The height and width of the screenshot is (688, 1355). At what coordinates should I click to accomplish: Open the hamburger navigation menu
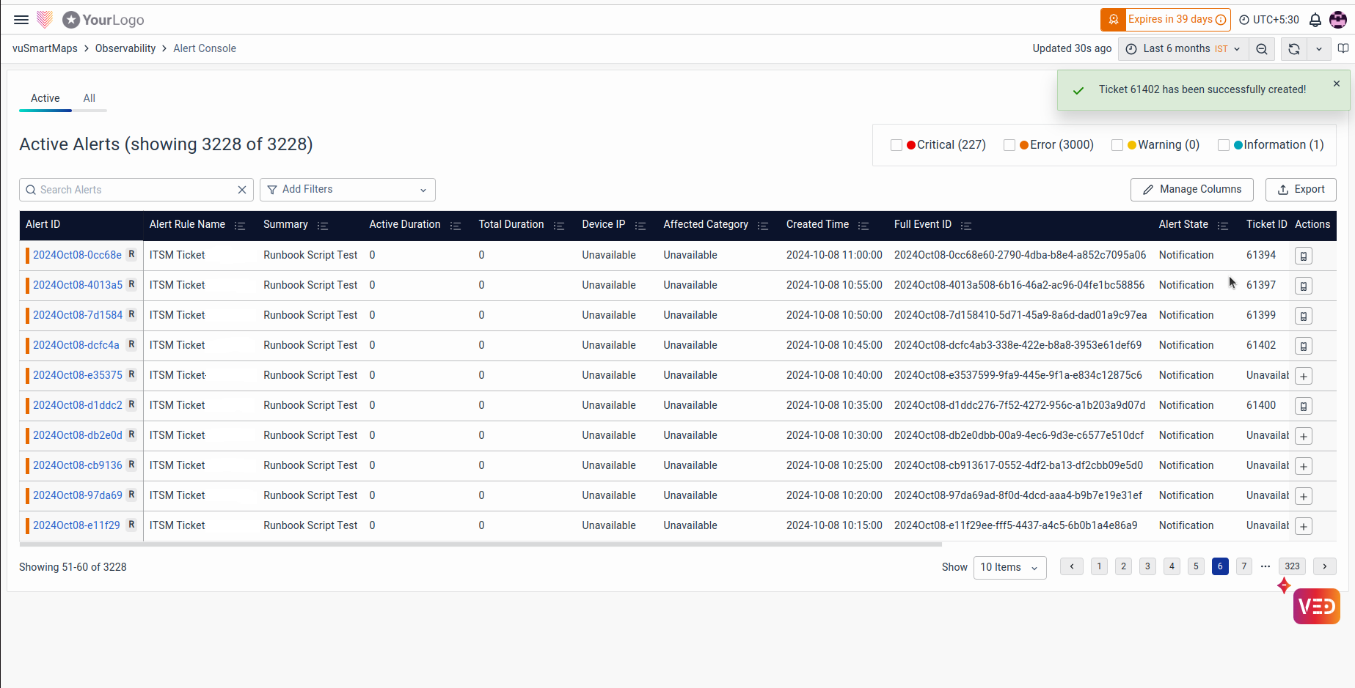click(x=21, y=20)
